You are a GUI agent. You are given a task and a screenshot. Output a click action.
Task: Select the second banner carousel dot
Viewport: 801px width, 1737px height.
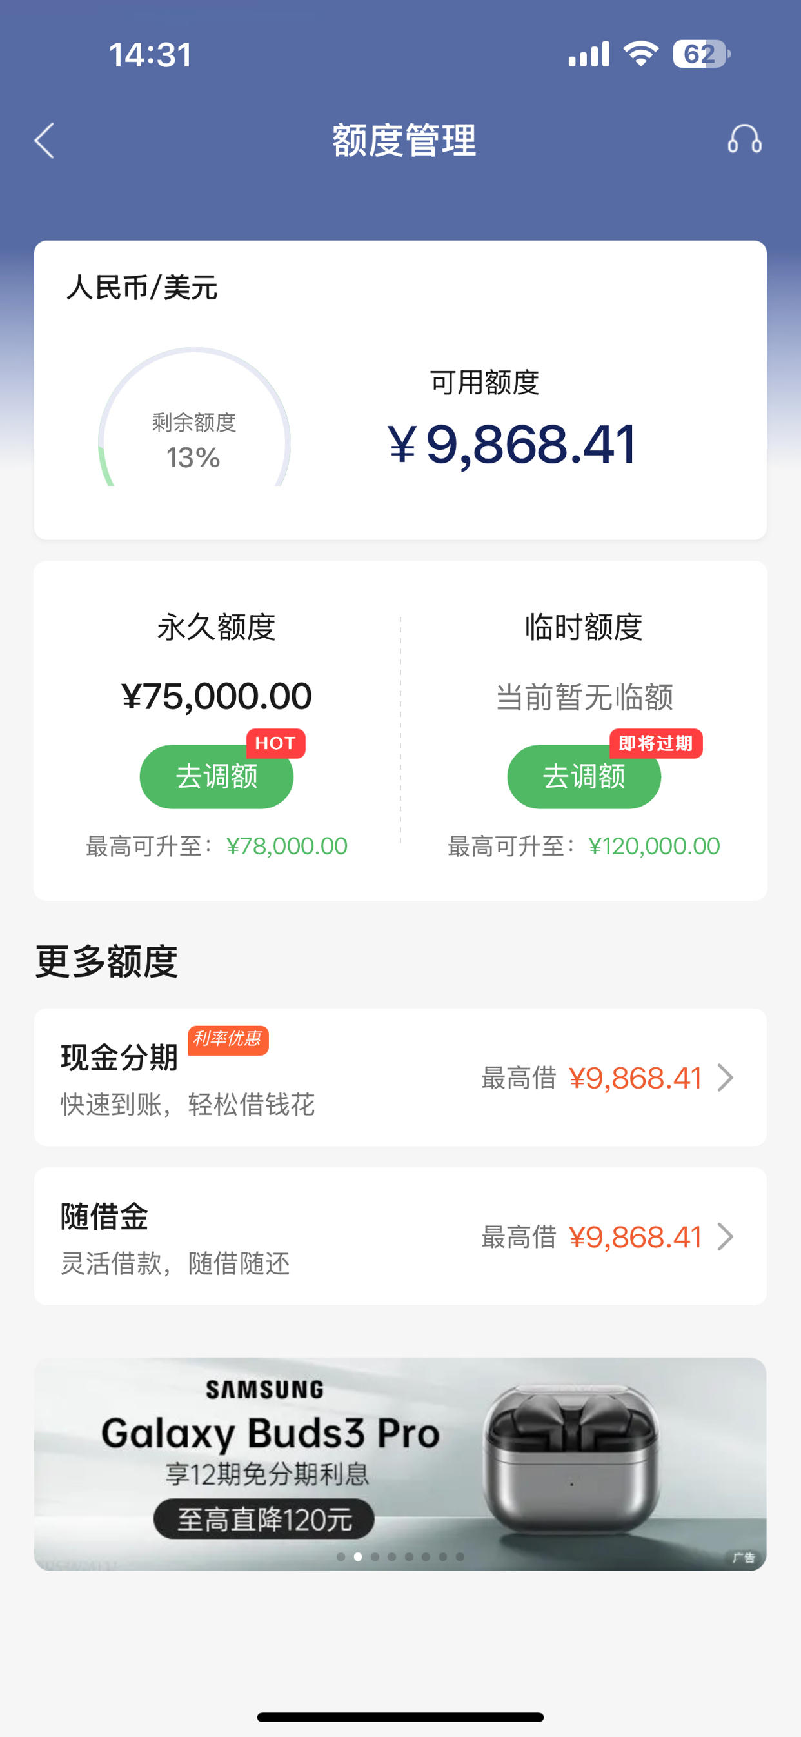click(x=358, y=1557)
